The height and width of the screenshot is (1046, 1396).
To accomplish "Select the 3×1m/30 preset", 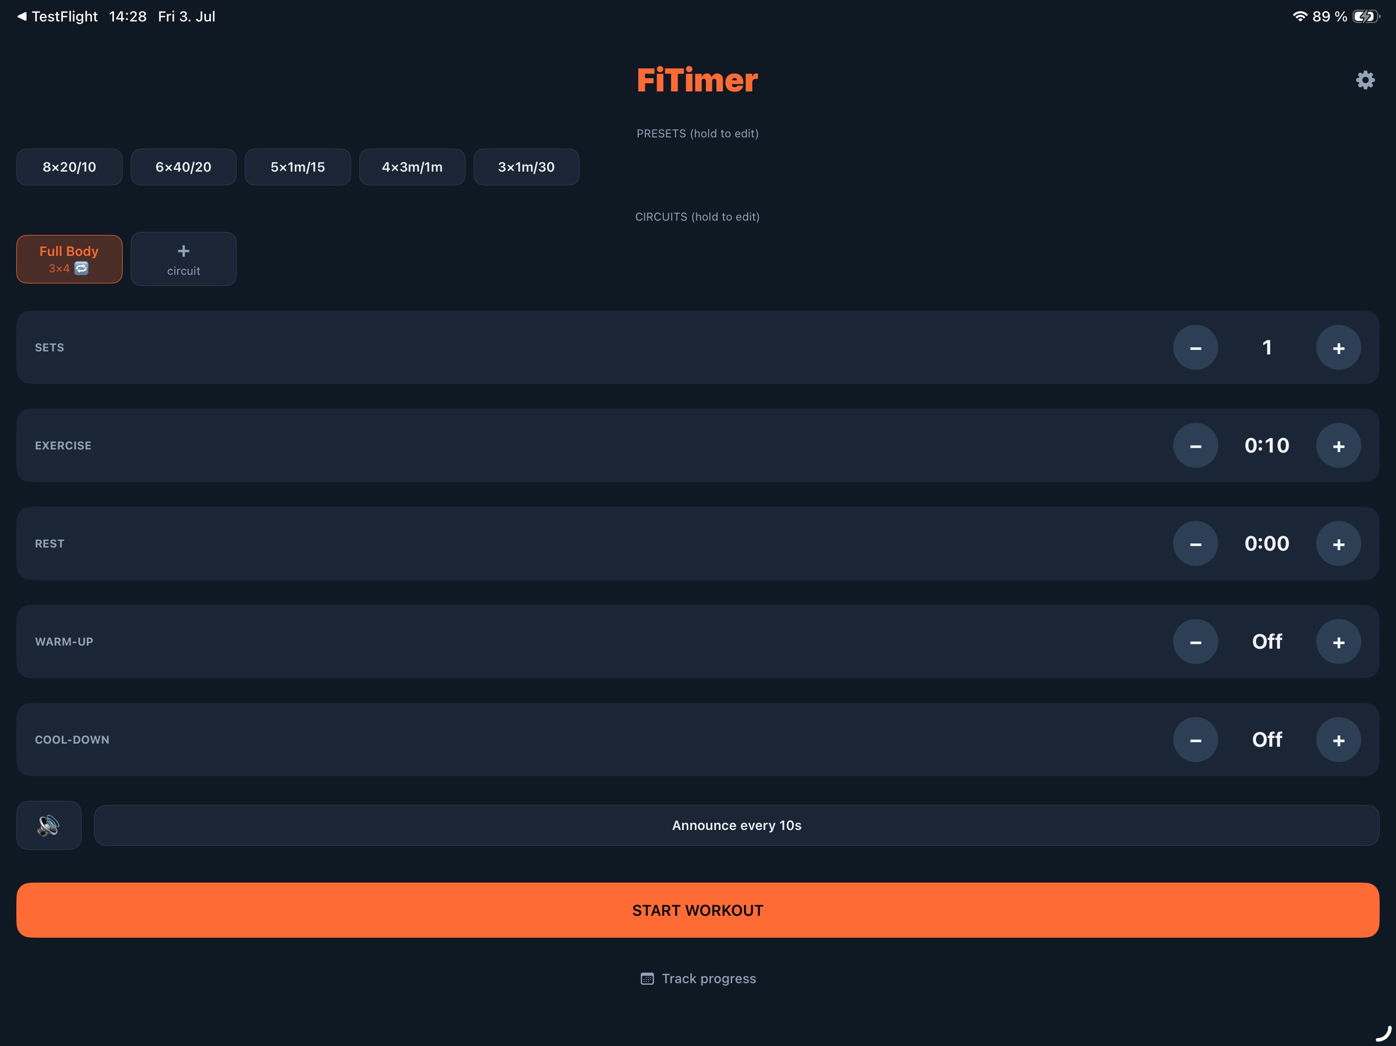I will [526, 167].
